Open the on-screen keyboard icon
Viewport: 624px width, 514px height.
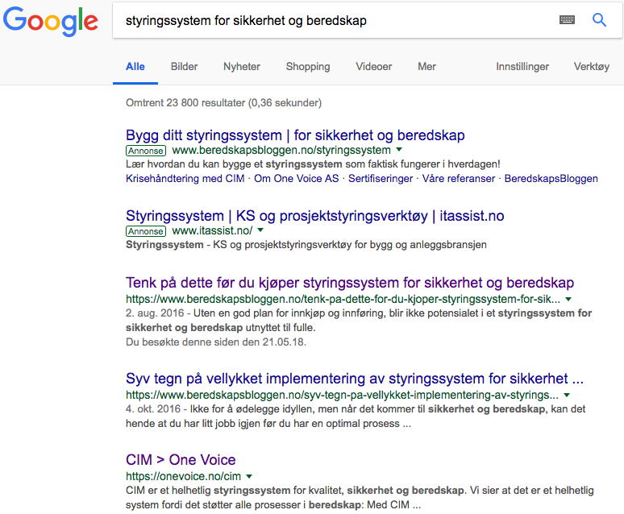[567, 19]
